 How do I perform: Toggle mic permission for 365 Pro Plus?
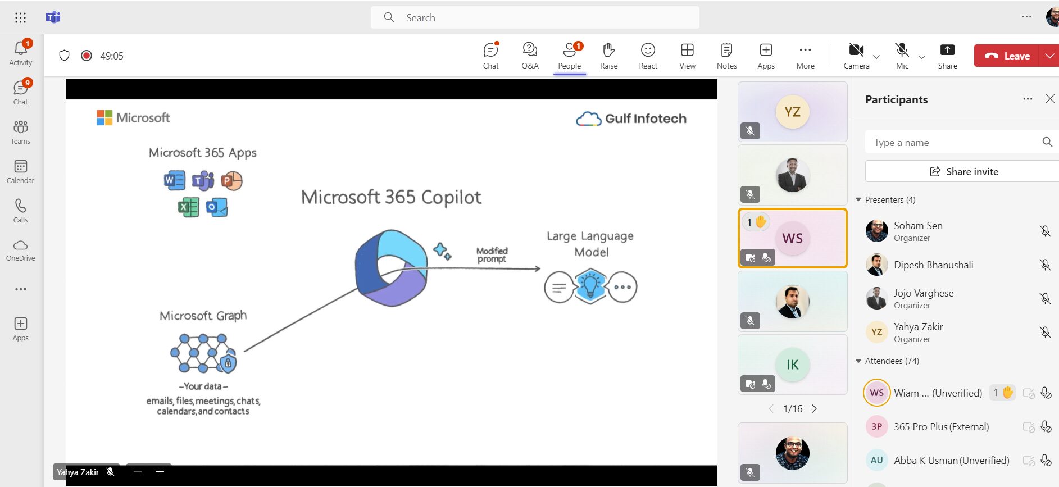tap(1046, 427)
